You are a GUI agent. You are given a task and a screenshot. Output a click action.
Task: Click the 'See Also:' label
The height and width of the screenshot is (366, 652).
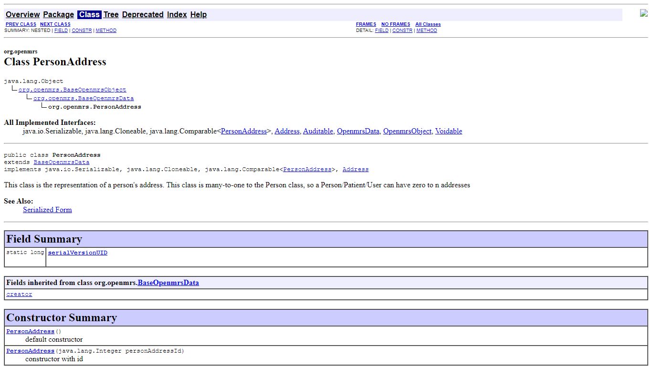pos(19,201)
